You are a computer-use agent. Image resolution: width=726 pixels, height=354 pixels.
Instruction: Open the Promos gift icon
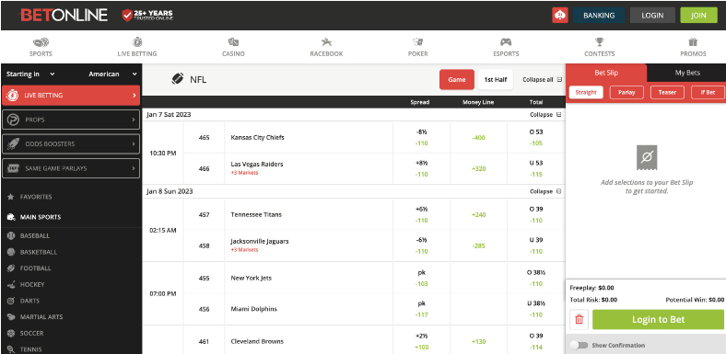pyautogui.click(x=693, y=42)
